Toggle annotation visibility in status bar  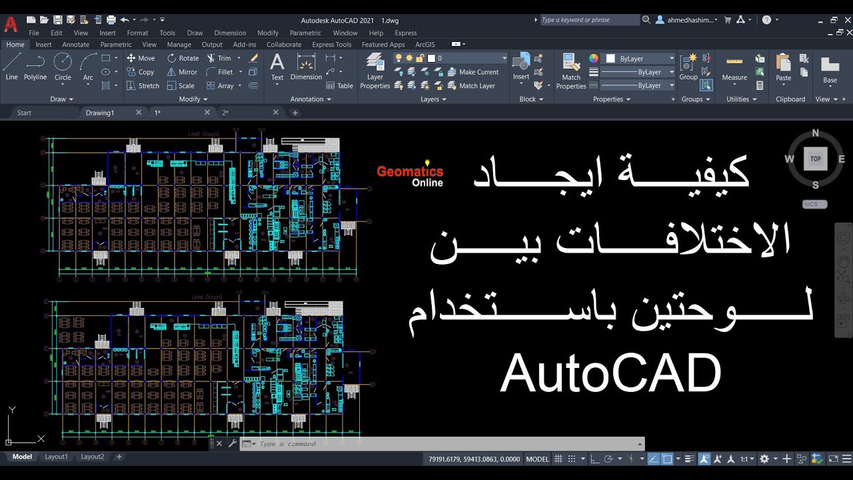tap(705, 459)
